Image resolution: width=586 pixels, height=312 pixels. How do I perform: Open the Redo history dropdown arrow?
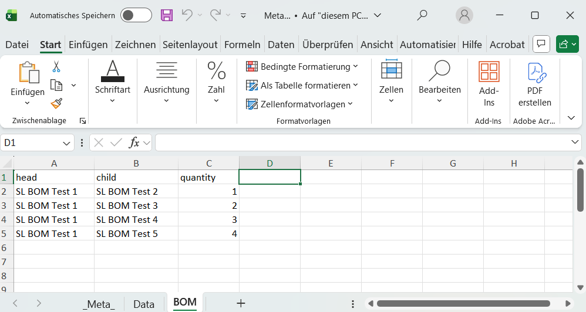tap(228, 15)
